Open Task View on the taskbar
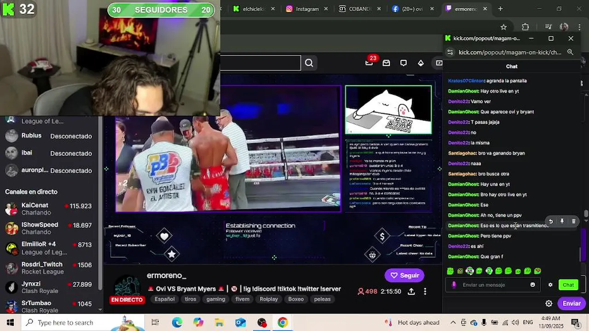 (155, 322)
